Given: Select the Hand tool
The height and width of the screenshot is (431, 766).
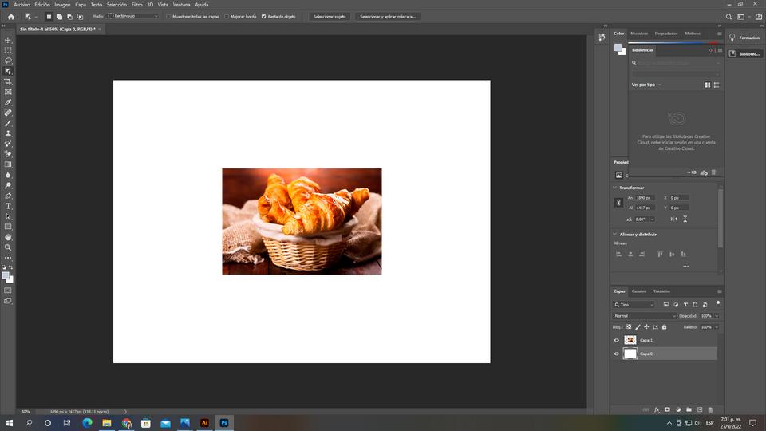Looking at the screenshot, I should (8, 237).
